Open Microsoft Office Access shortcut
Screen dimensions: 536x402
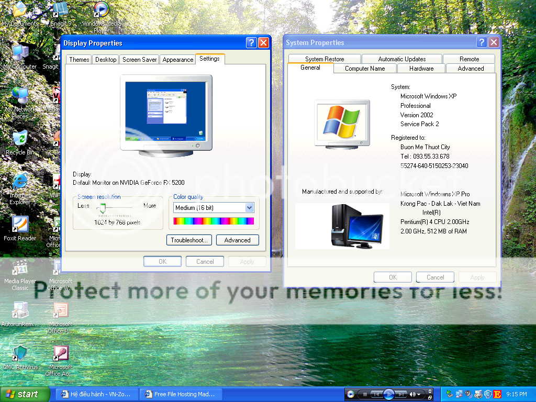click(61, 361)
